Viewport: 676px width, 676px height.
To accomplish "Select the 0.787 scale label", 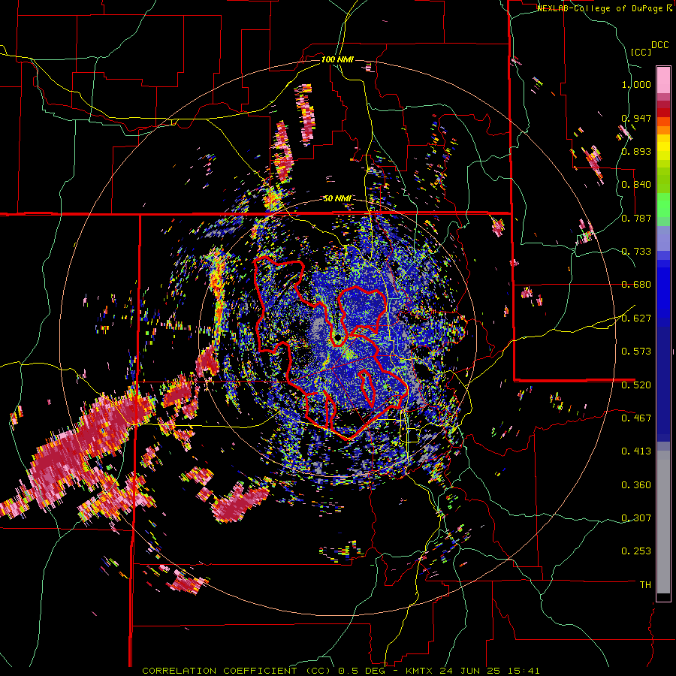I will tap(636, 218).
